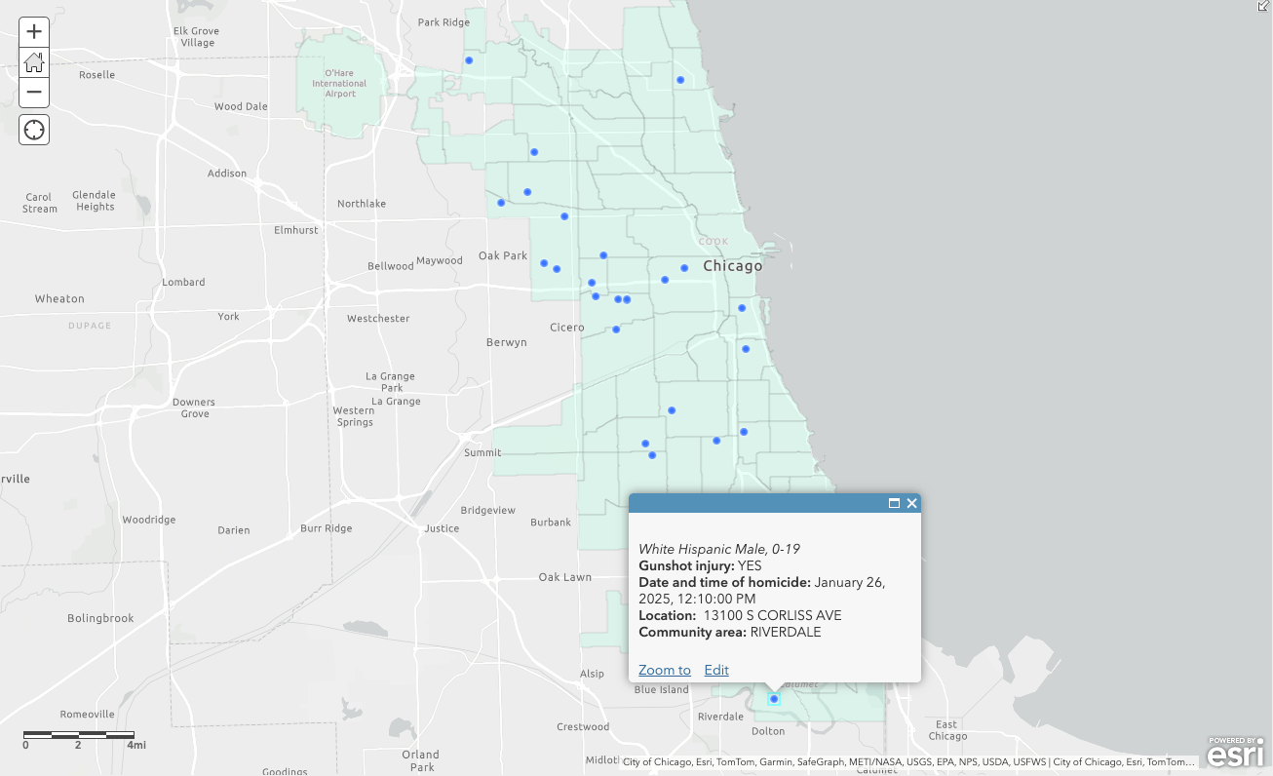Find my location with the locate button
Image resolution: width=1273 pixels, height=776 pixels.
point(34,130)
